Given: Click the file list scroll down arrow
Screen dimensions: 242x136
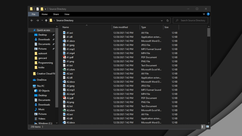Looking at the screenshot, I should coord(209,123).
